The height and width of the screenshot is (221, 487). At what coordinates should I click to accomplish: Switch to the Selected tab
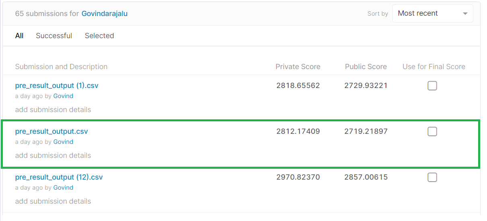pos(99,36)
